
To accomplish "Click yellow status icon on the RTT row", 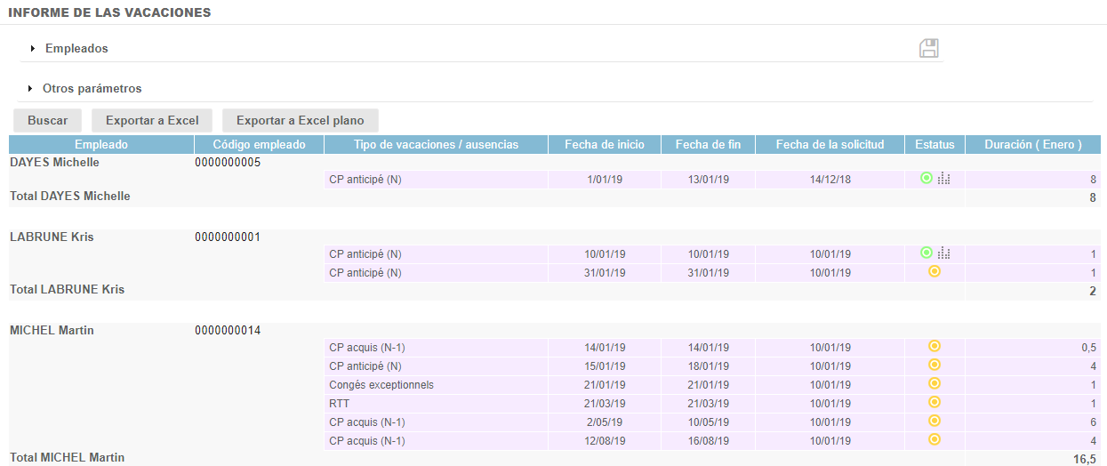I will click(935, 402).
